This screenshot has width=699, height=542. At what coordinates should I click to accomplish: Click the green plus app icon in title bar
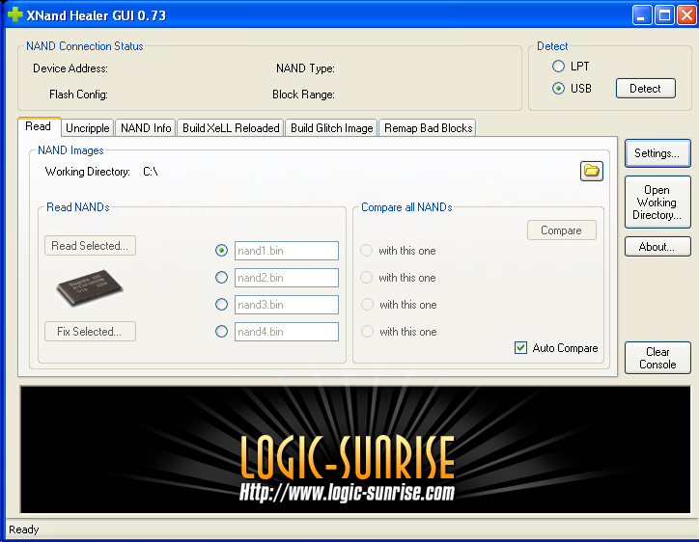[x=14, y=14]
